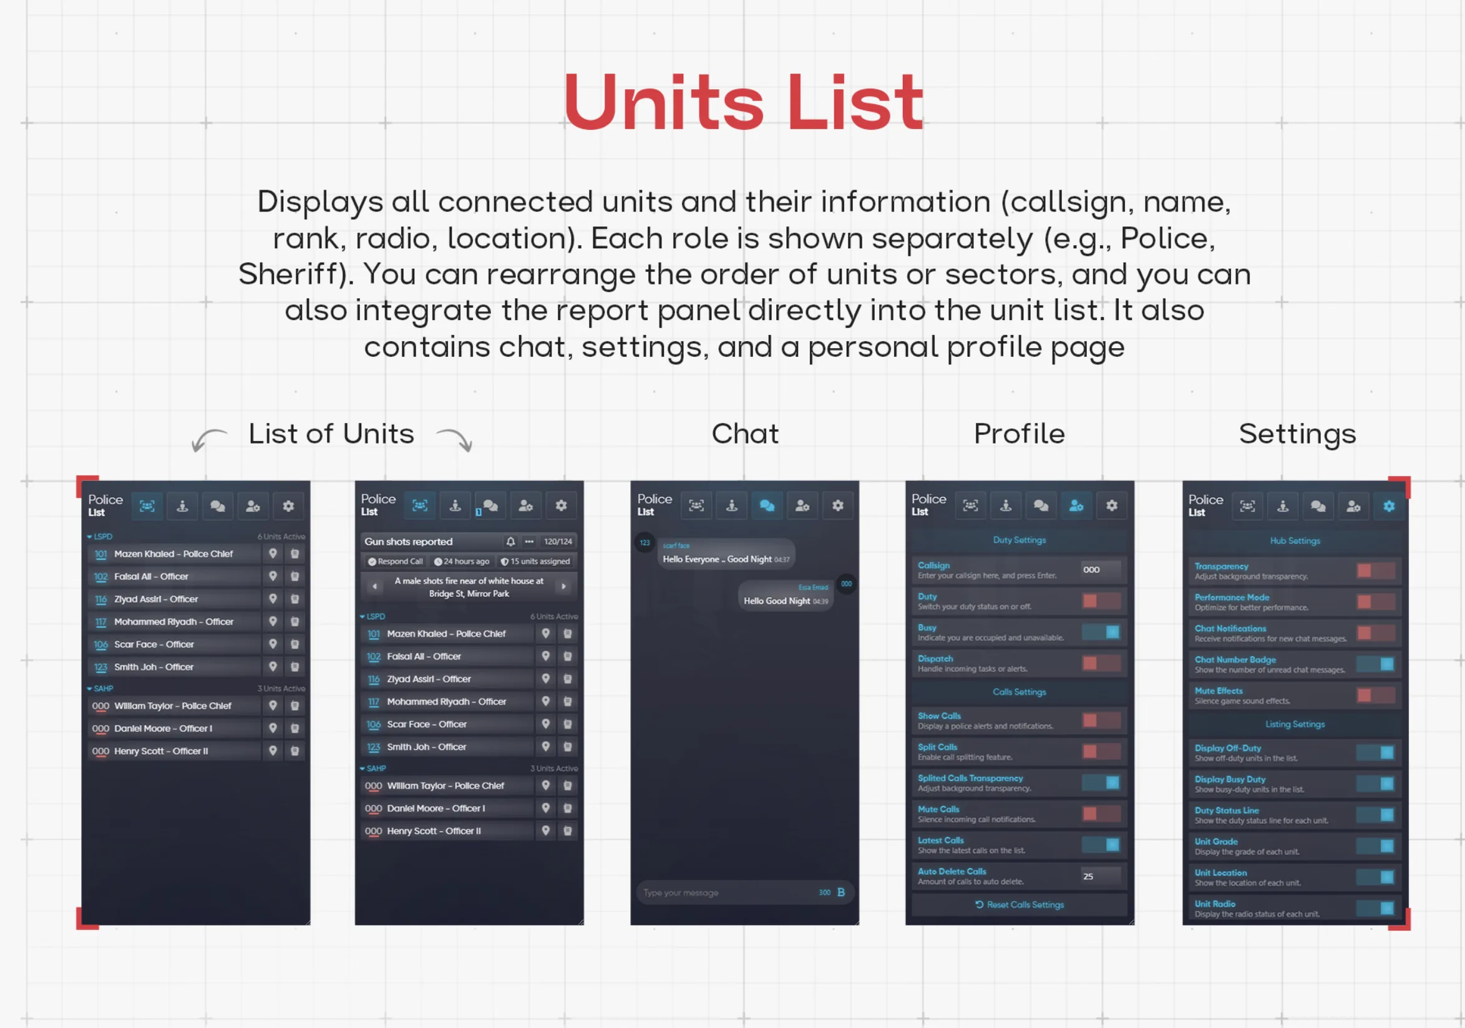Screen dimensions: 1465x1028
Task: Open the three-dot menu on the call card
Action: coord(530,541)
